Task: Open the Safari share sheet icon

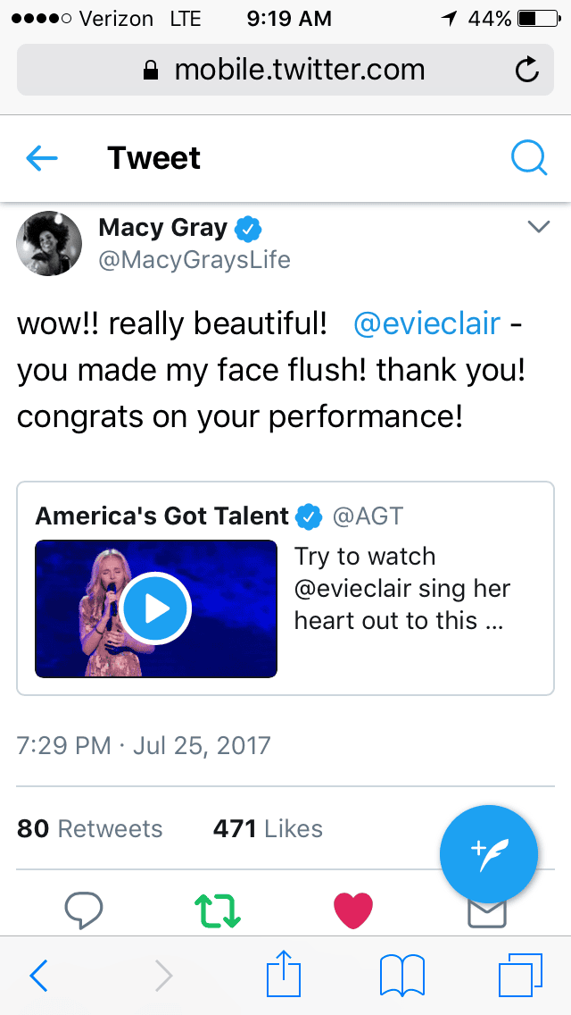Action: click(x=285, y=976)
